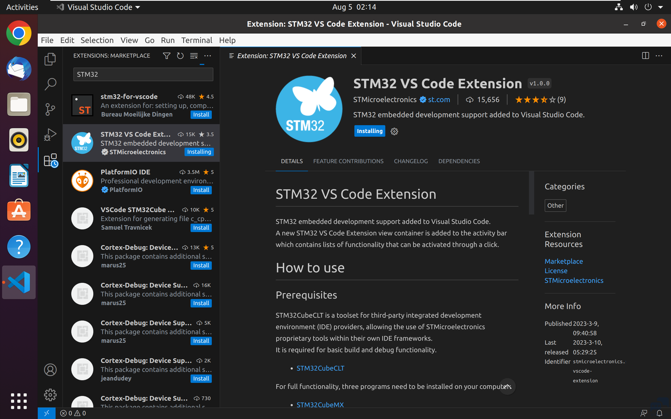The height and width of the screenshot is (419, 671).
Task: Open Ubuntu Software from the dock
Action: tap(19, 211)
